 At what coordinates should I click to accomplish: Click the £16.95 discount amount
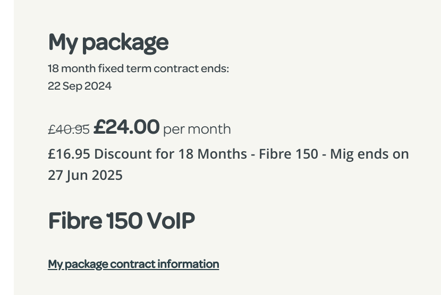click(69, 154)
